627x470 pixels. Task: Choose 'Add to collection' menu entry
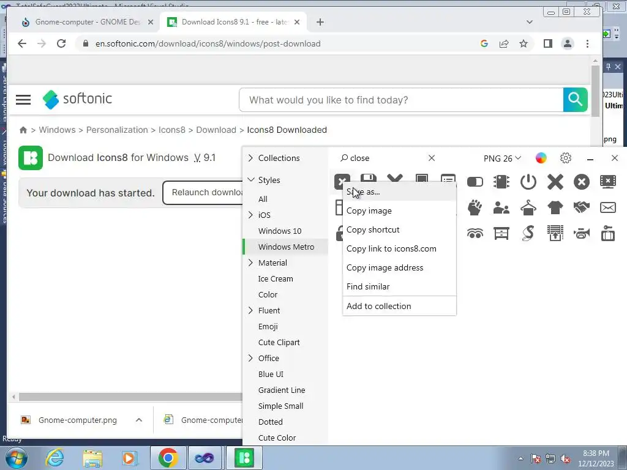[399, 306]
